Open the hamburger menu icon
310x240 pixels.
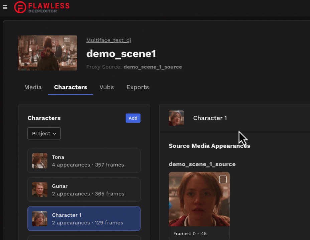click(5, 7)
